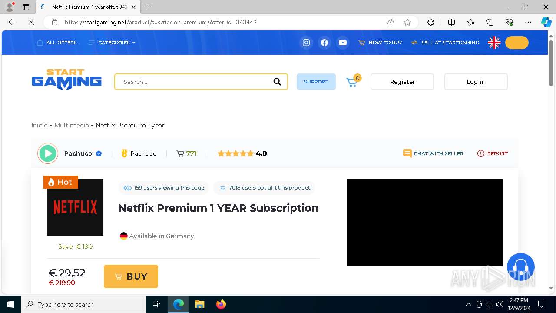Click the '159 users viewing this page' badge
The image size is (556, 313).
[164, 188]
